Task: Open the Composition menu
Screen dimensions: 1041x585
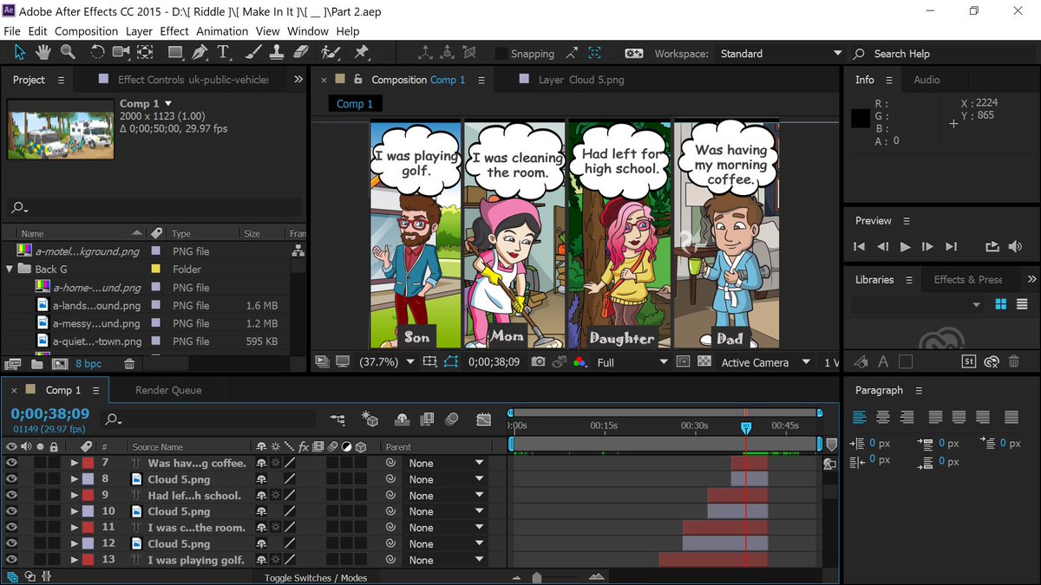Action: tap(86, 31)
